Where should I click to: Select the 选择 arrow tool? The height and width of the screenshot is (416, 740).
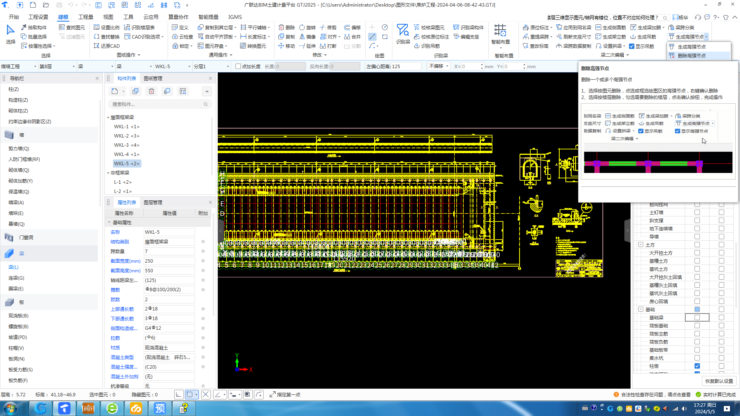click(x=10, y=34)
